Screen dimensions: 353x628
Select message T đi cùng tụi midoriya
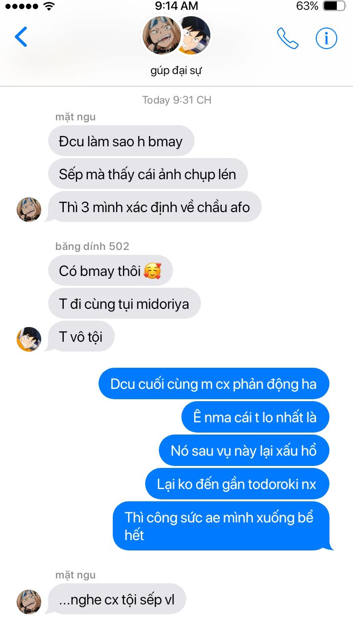[125, 303]
